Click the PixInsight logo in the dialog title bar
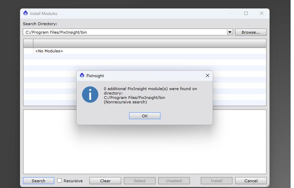 [82, 75]
